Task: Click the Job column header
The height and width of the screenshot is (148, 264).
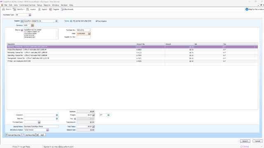Action: click(x=208, y=44)
